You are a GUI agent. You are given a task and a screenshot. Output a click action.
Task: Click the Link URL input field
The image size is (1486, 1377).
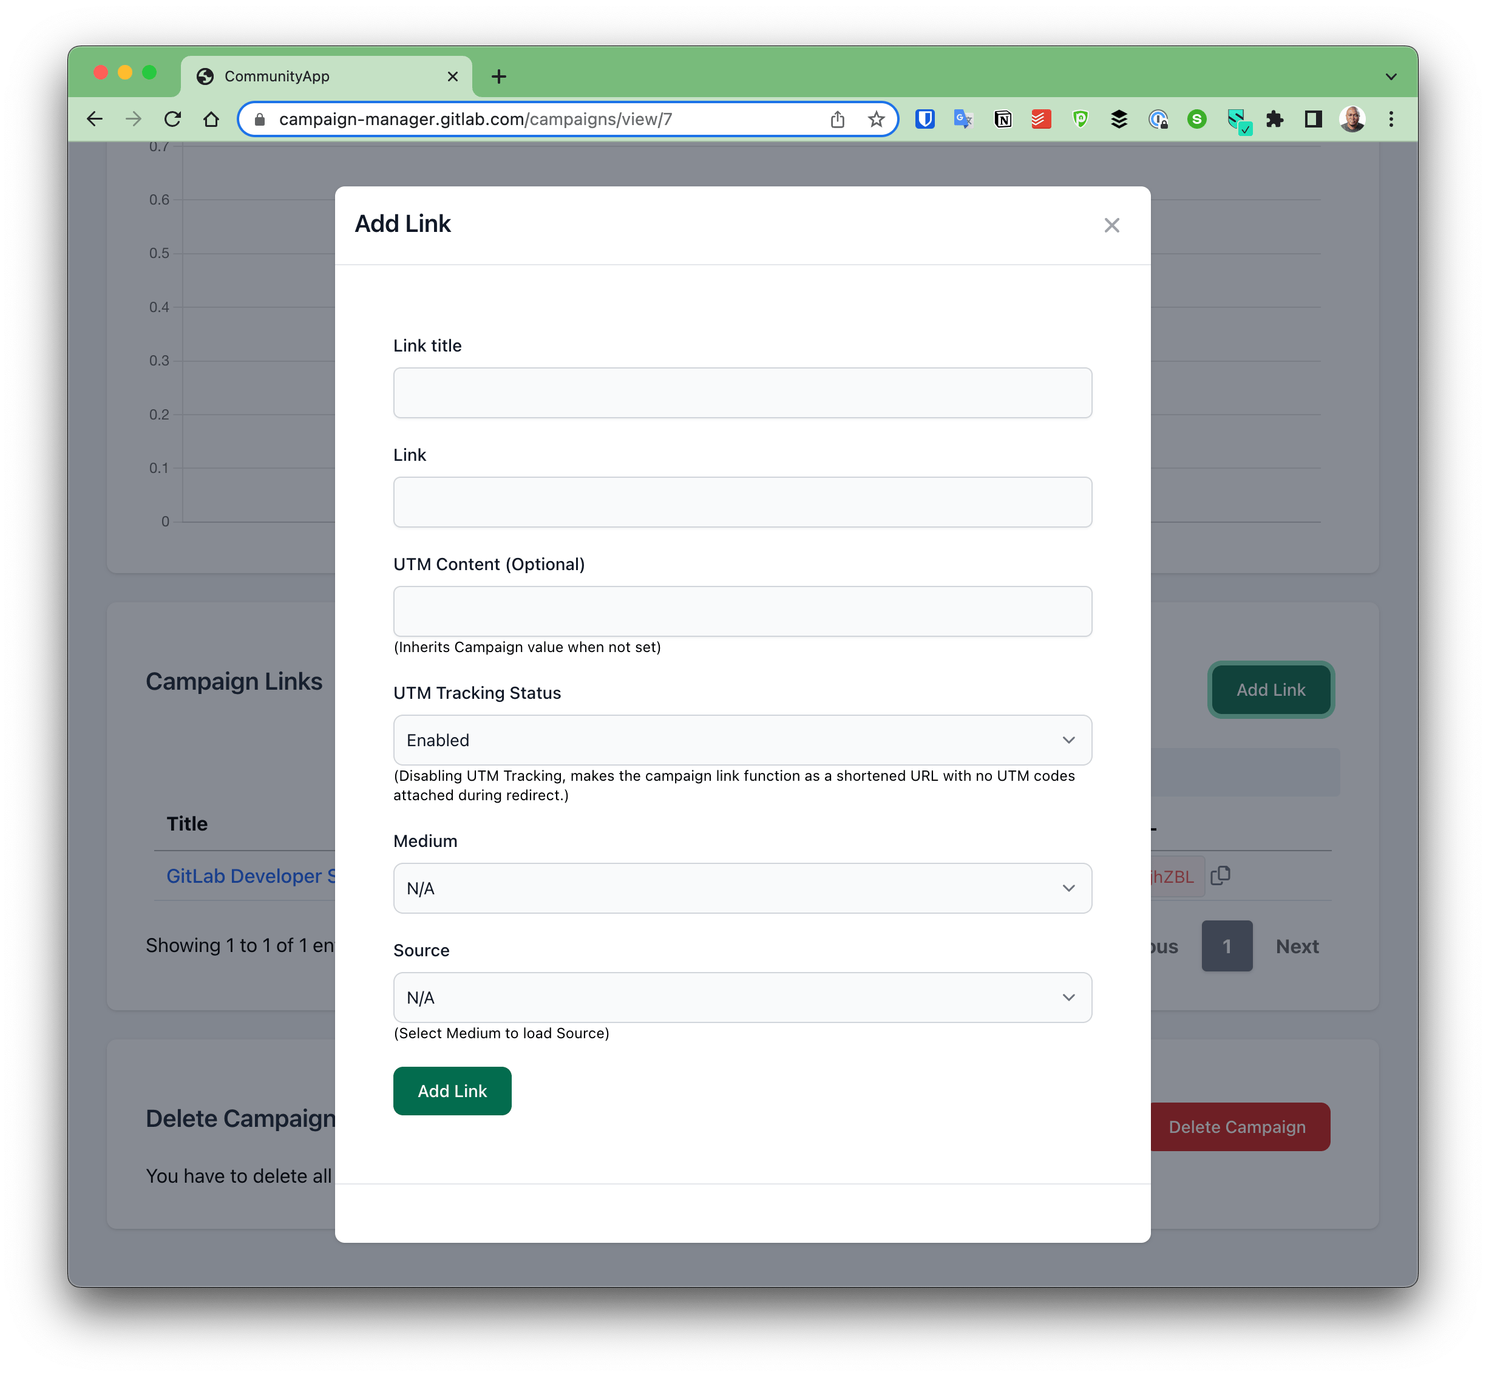pos(743,501)
